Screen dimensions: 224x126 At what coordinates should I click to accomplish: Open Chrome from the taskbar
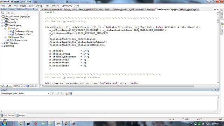click(x=21, y=124)
